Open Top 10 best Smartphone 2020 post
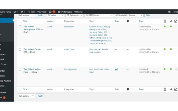The image size is (178, 111). [x=32, y=28]
